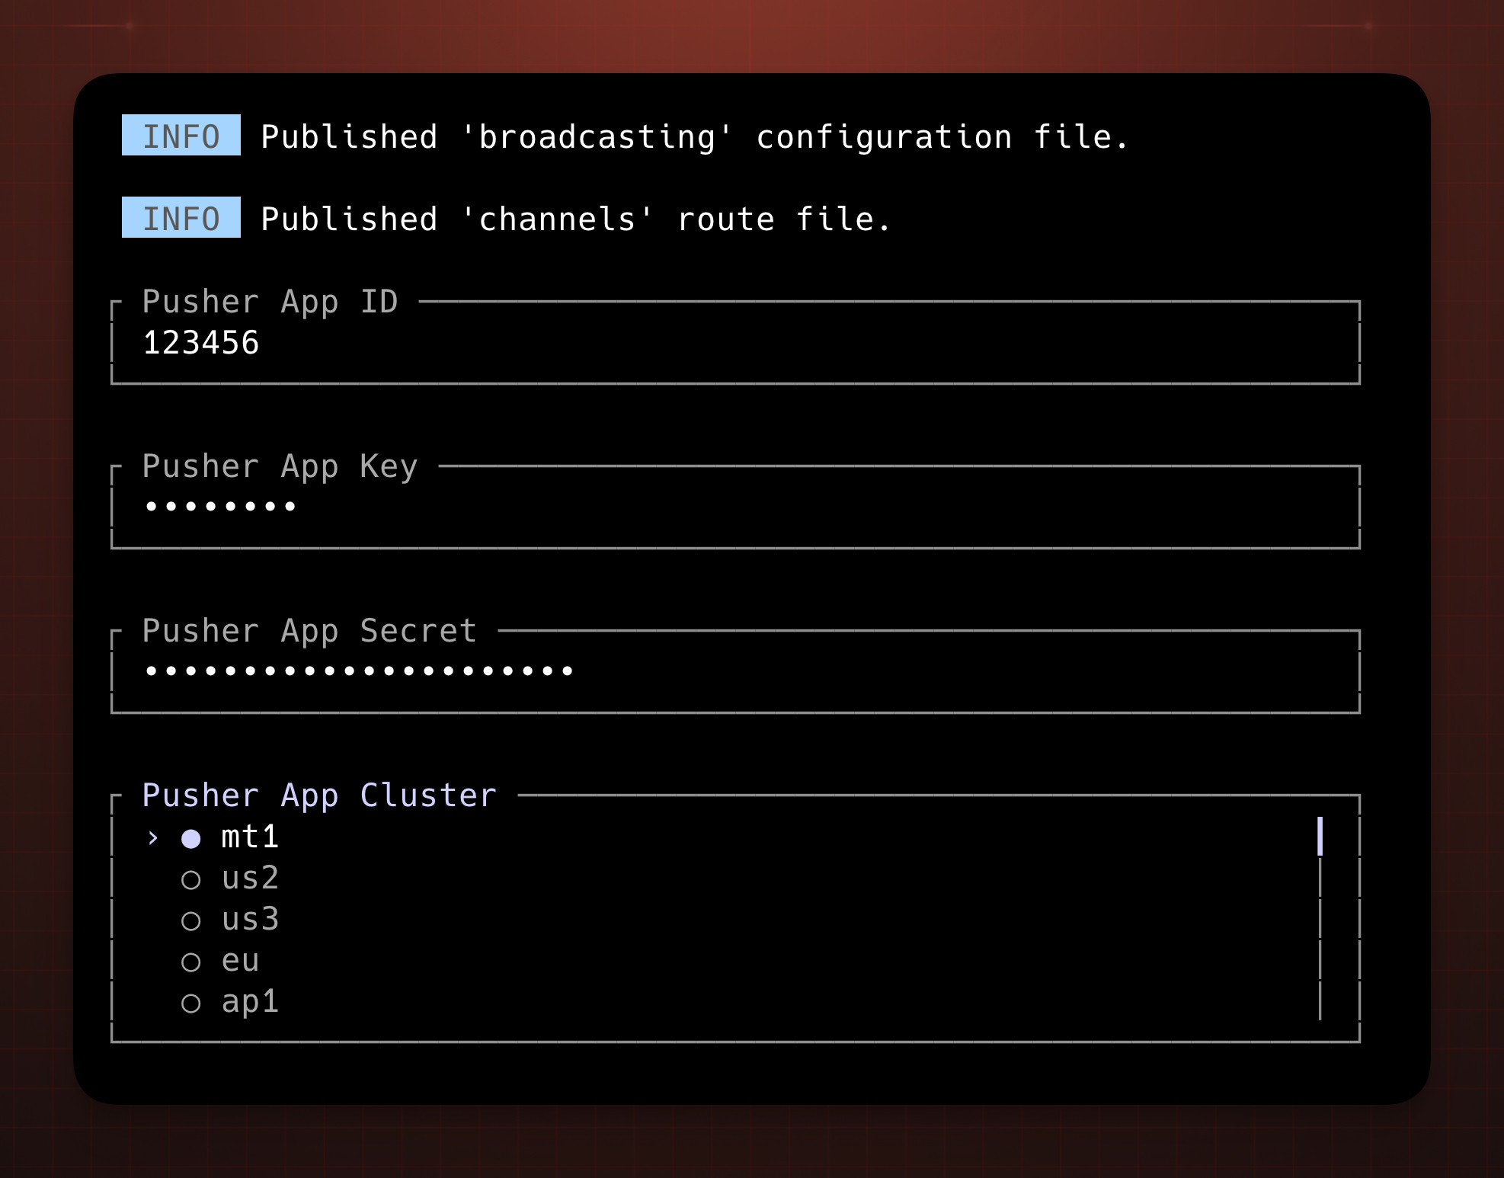Viewport: 1504px width, 1178px height.
Task: Select the ap1 cluster radio option
Action: point(190,1003)
